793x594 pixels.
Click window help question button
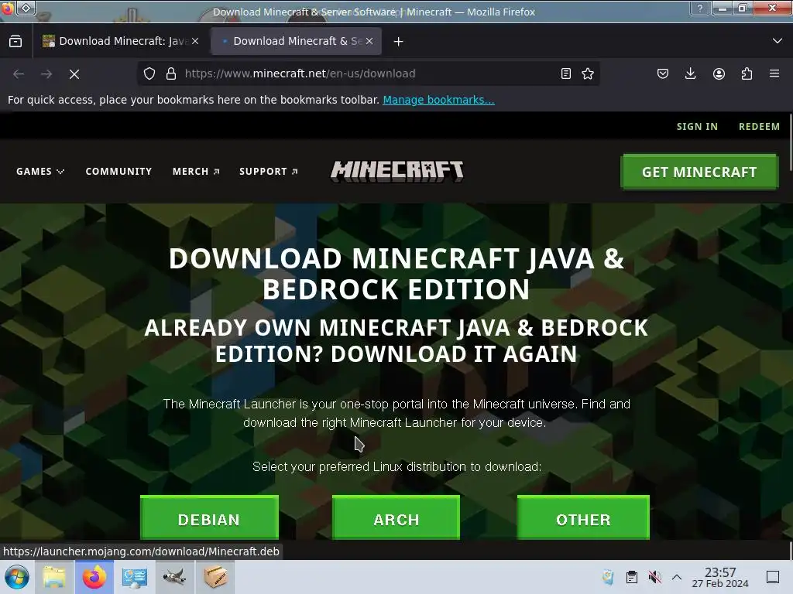[700, 8]
